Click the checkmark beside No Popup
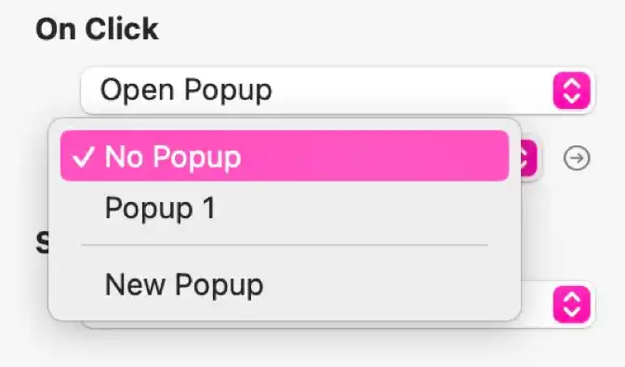 [x=84, y=156]
